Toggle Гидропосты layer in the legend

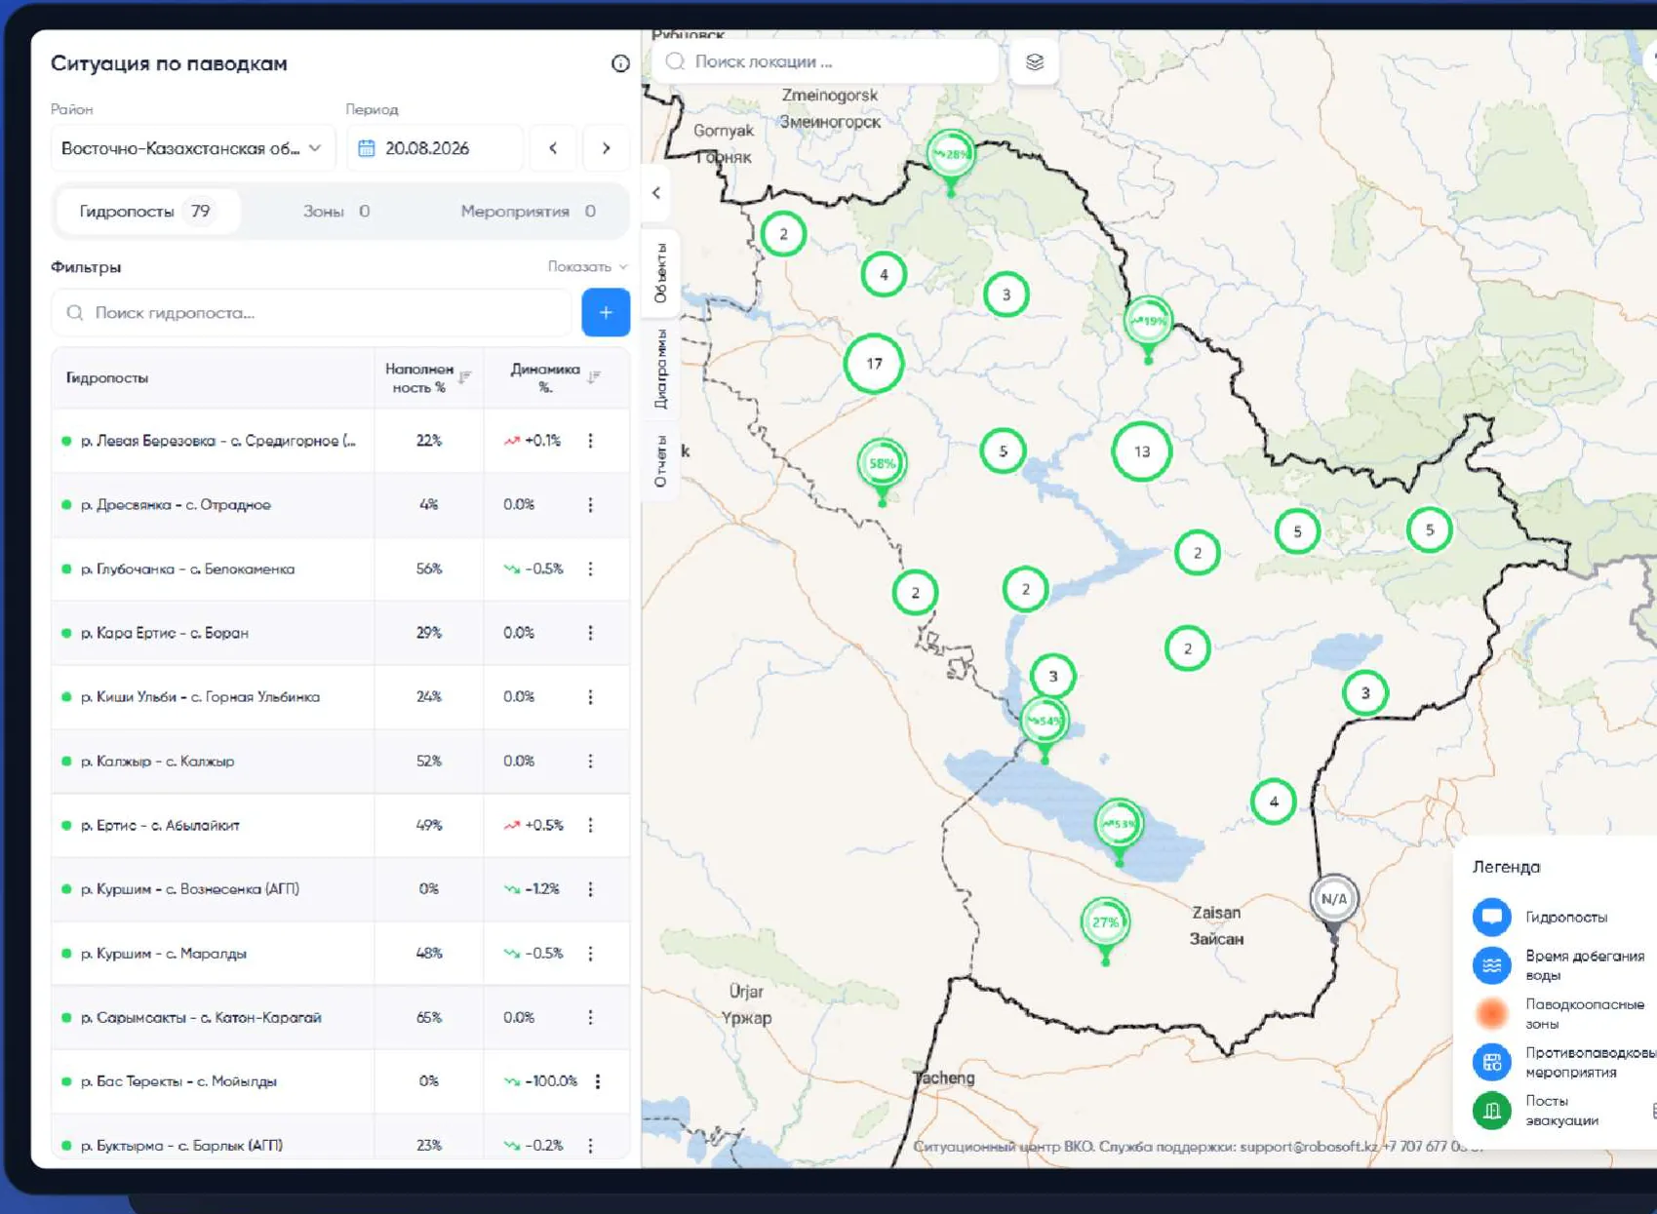1491,917
